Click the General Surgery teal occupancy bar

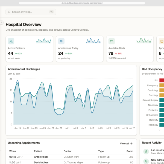tap(162, 100)
